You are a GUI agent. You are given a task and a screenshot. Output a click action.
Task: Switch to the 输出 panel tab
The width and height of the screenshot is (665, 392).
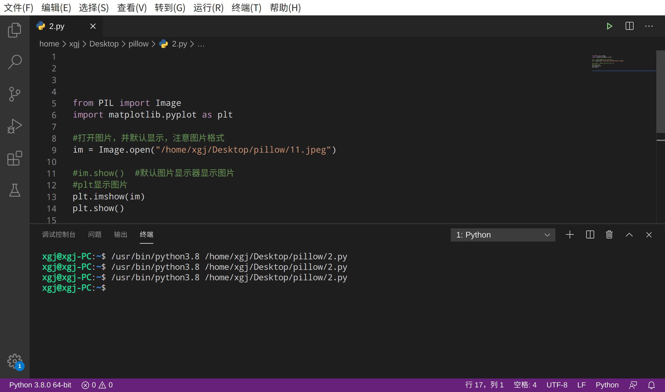point(120,234)
